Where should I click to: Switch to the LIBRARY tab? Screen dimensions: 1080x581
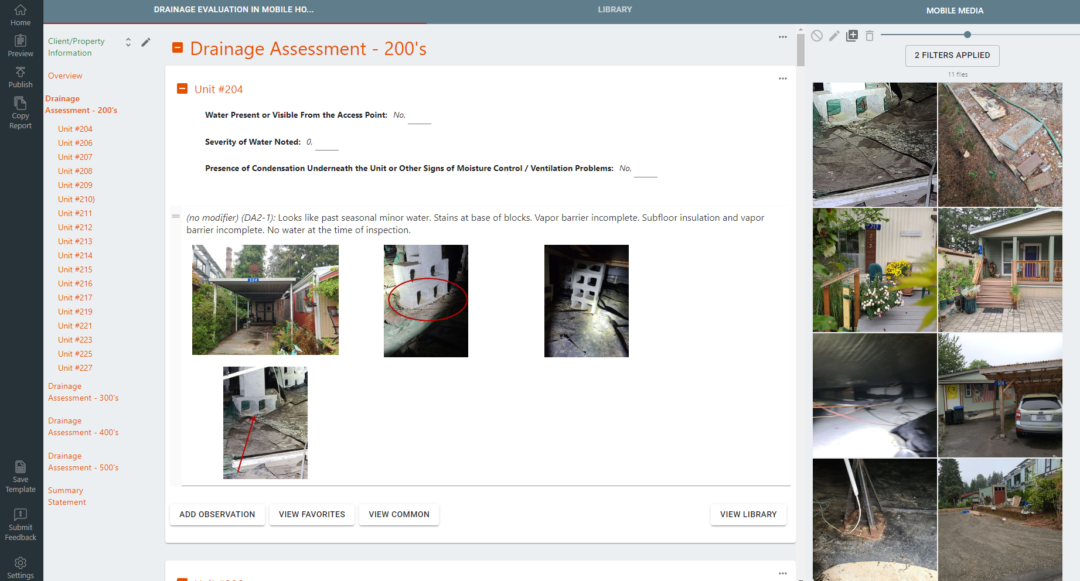click(615, 9)
